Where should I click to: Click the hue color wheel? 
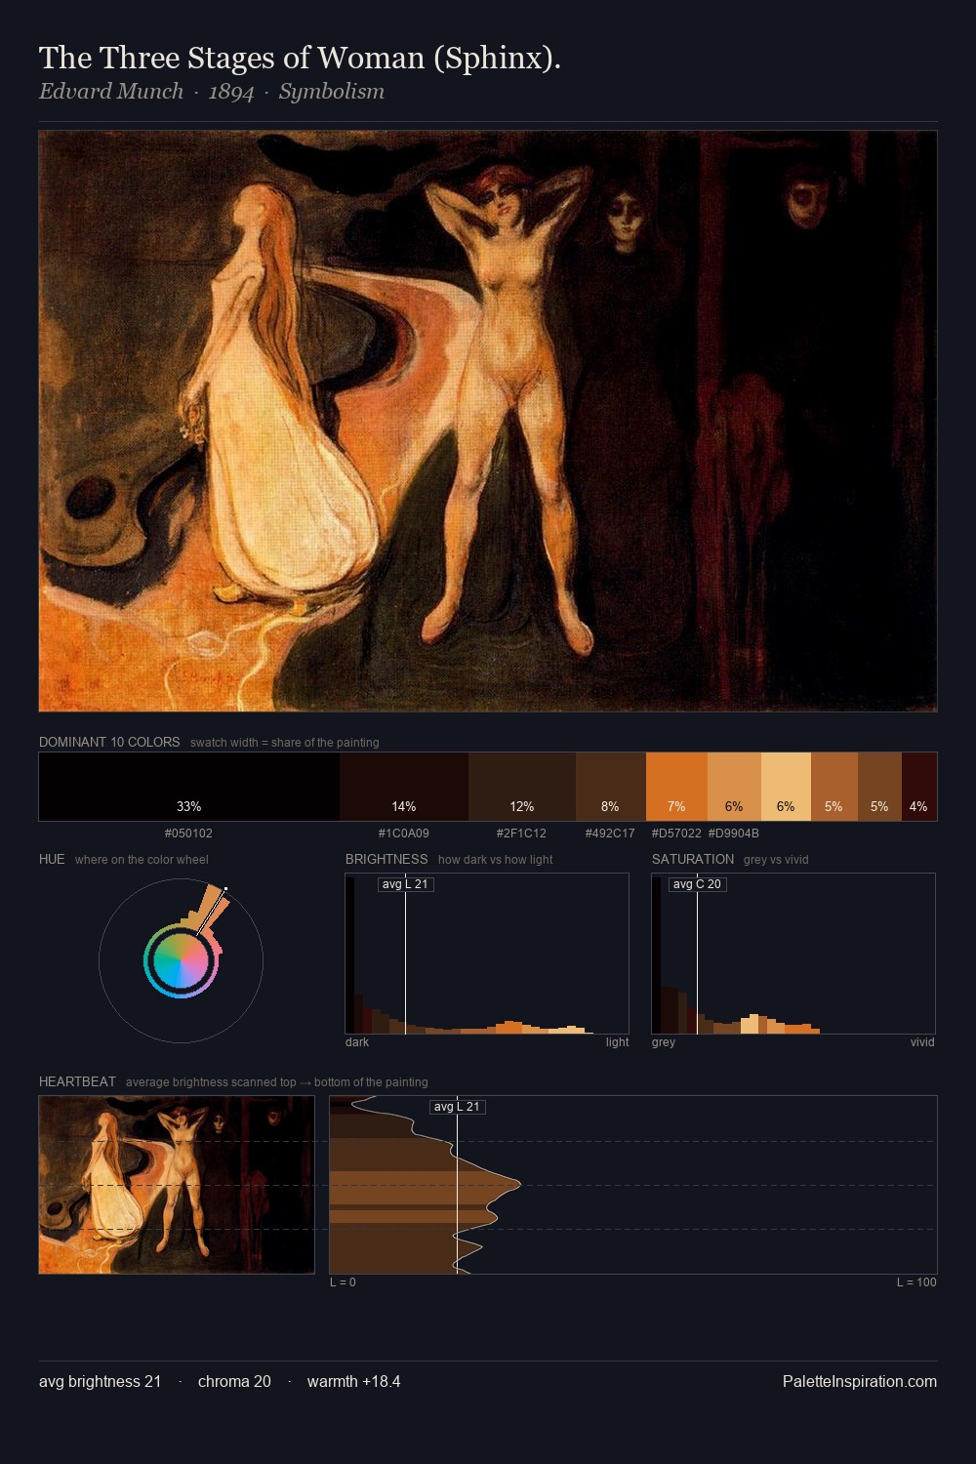tap(181, 961)
